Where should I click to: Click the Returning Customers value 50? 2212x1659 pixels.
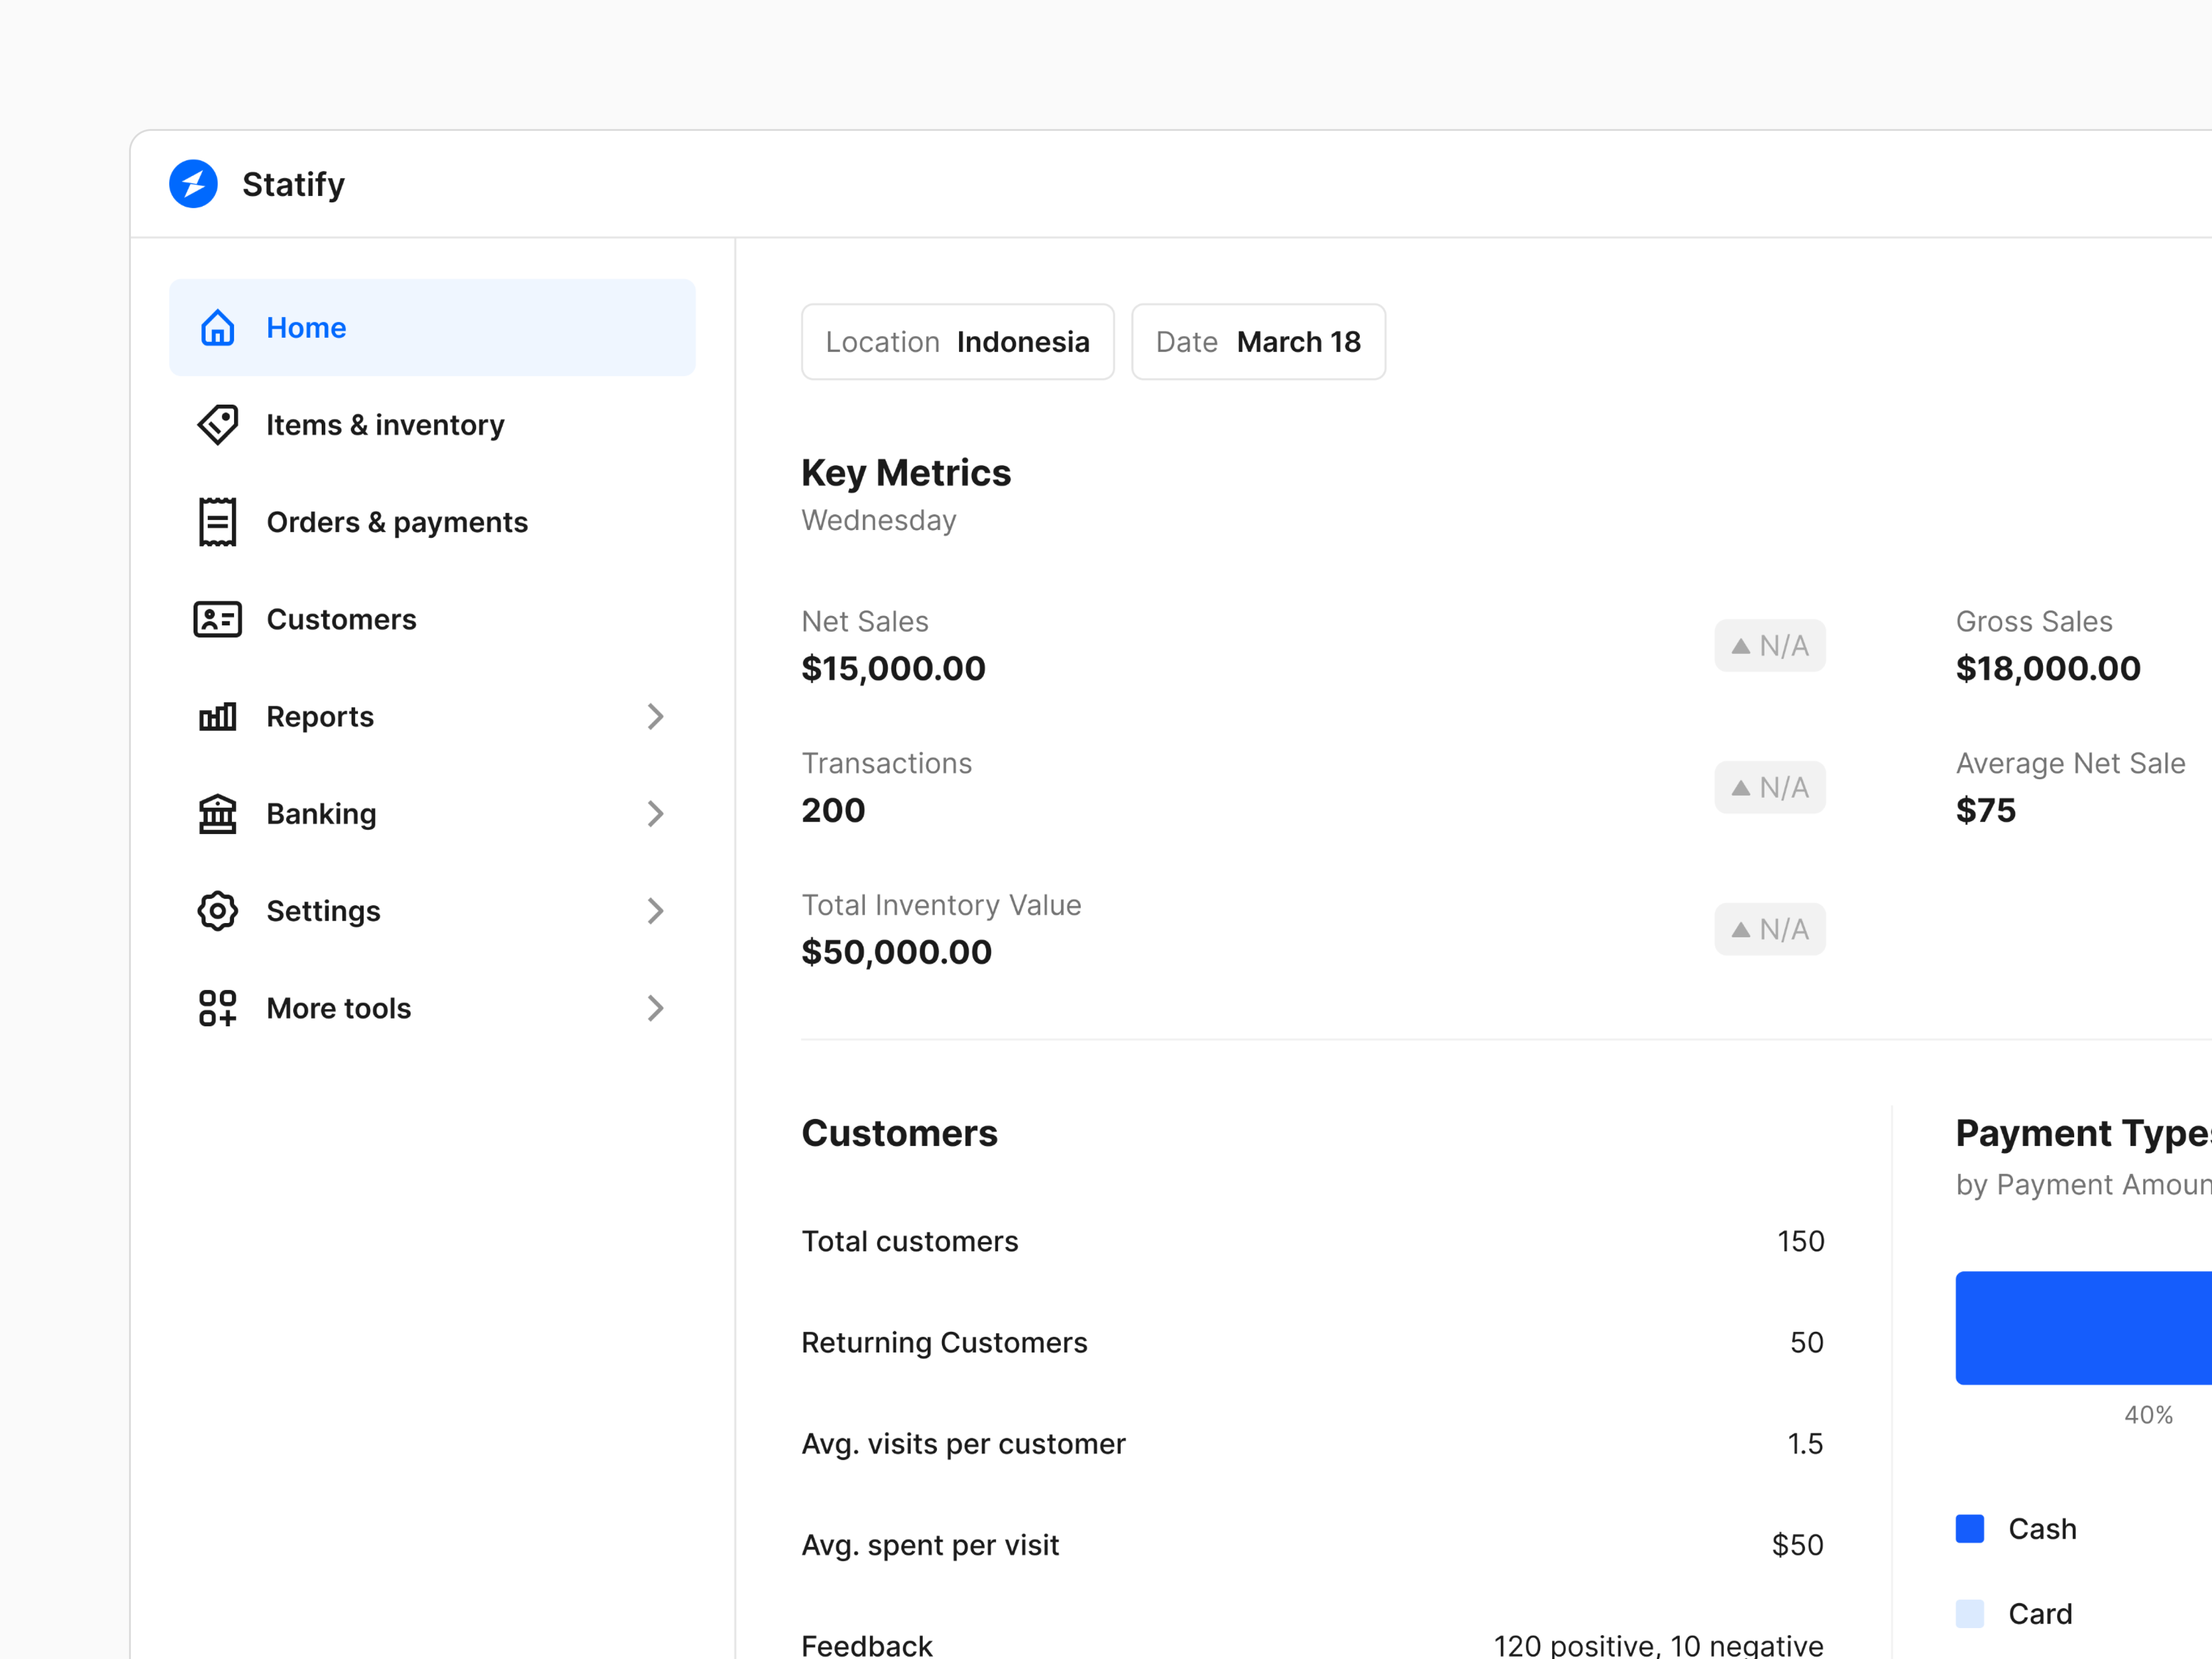1807,1342
